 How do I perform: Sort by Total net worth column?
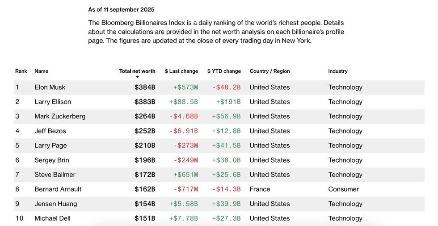(x=137, y=71)
